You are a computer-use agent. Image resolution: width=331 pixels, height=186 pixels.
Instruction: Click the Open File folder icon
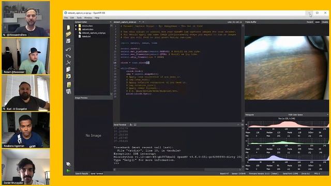tap(68, 34)
